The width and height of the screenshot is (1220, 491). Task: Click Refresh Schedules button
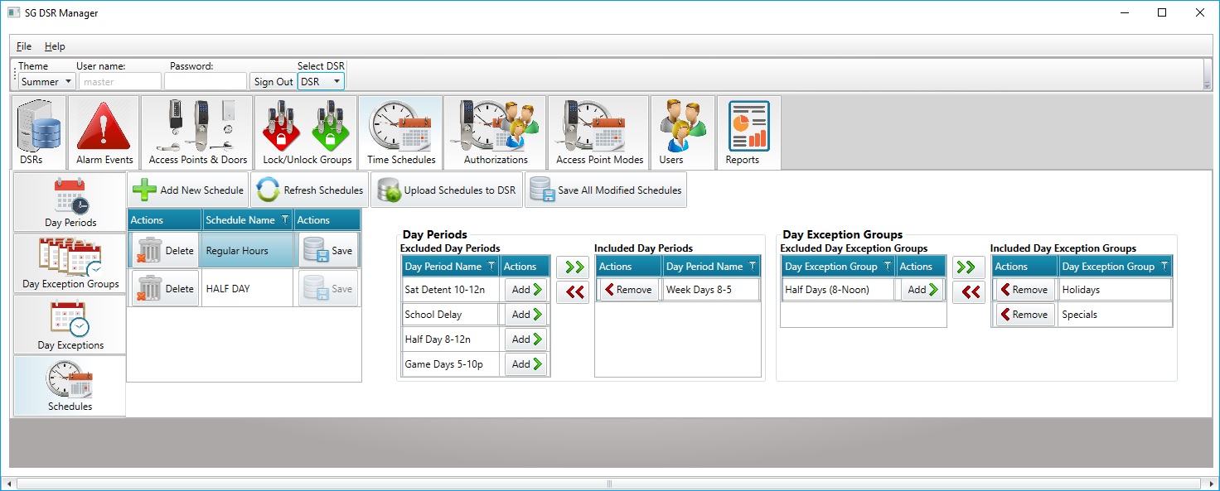coord(310,190)
